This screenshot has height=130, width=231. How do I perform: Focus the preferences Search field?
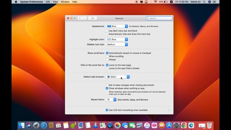(x=159, y=18)
